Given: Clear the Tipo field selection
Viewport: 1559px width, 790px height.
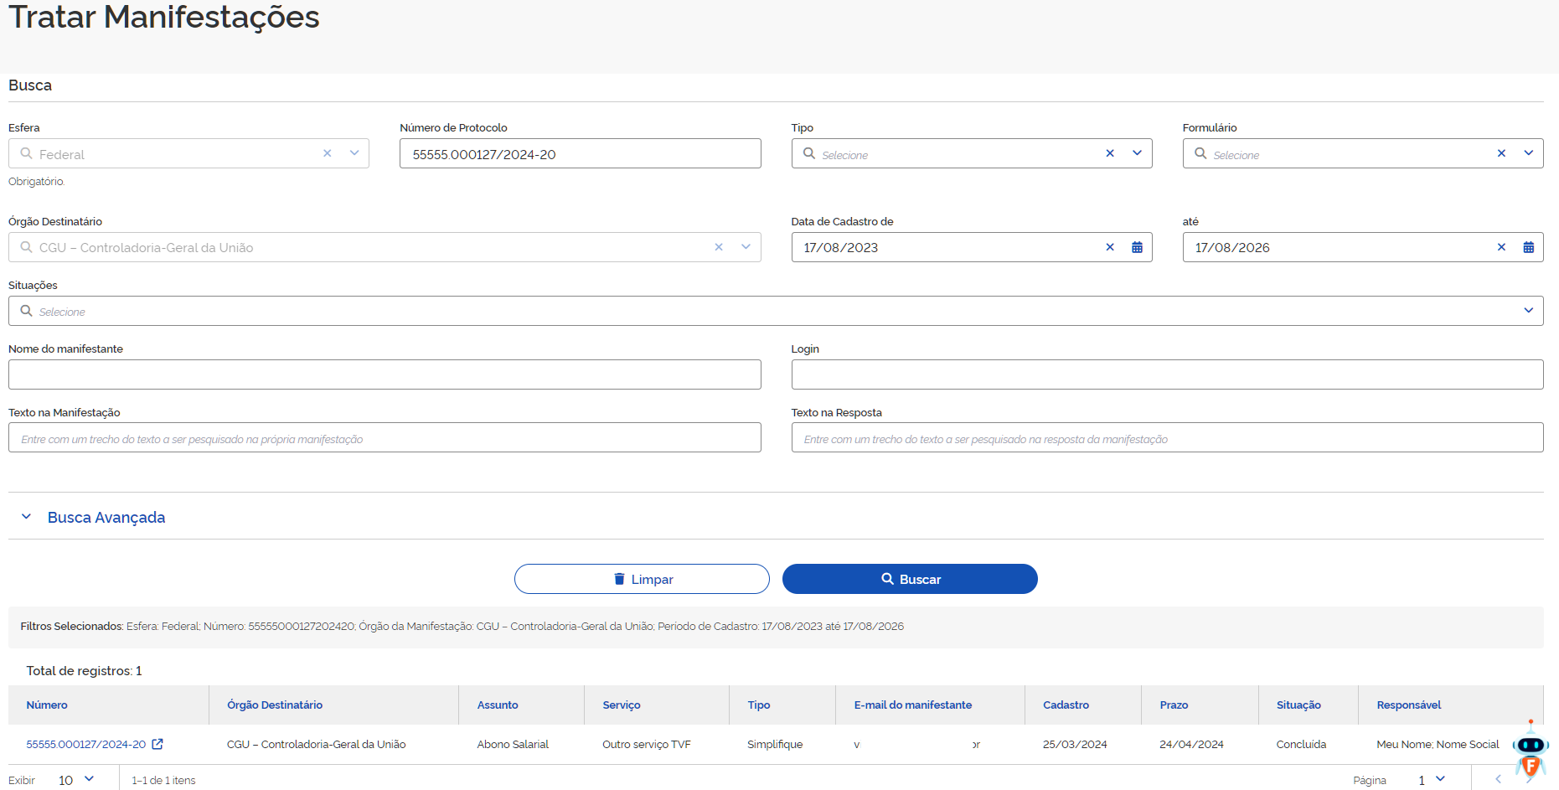Looking at the screenshot, I should (x=1110, y=153).
